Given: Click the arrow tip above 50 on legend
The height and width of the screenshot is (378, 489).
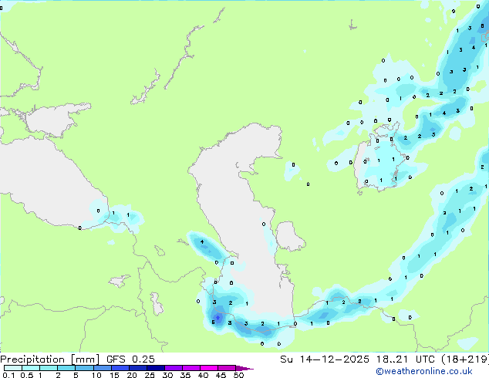Looking at the screenshot, I should (x=244, y=368).
